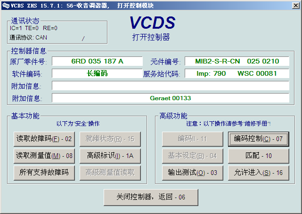Open 读取测量值 - 08 measuring values
This screenshot has width=302, height=214.
point(44,156)
